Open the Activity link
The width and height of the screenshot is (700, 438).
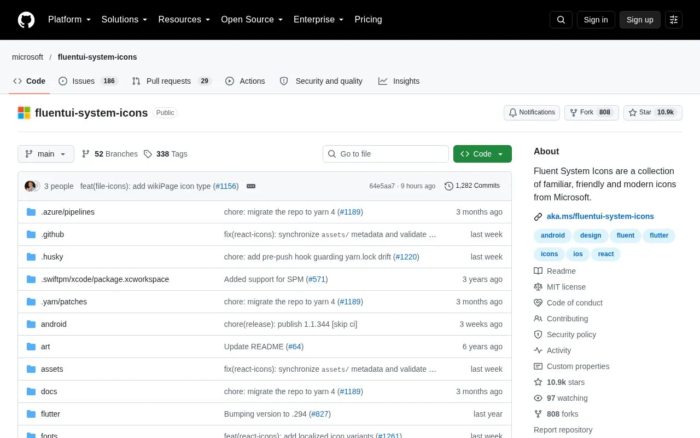tap(552, 350)
